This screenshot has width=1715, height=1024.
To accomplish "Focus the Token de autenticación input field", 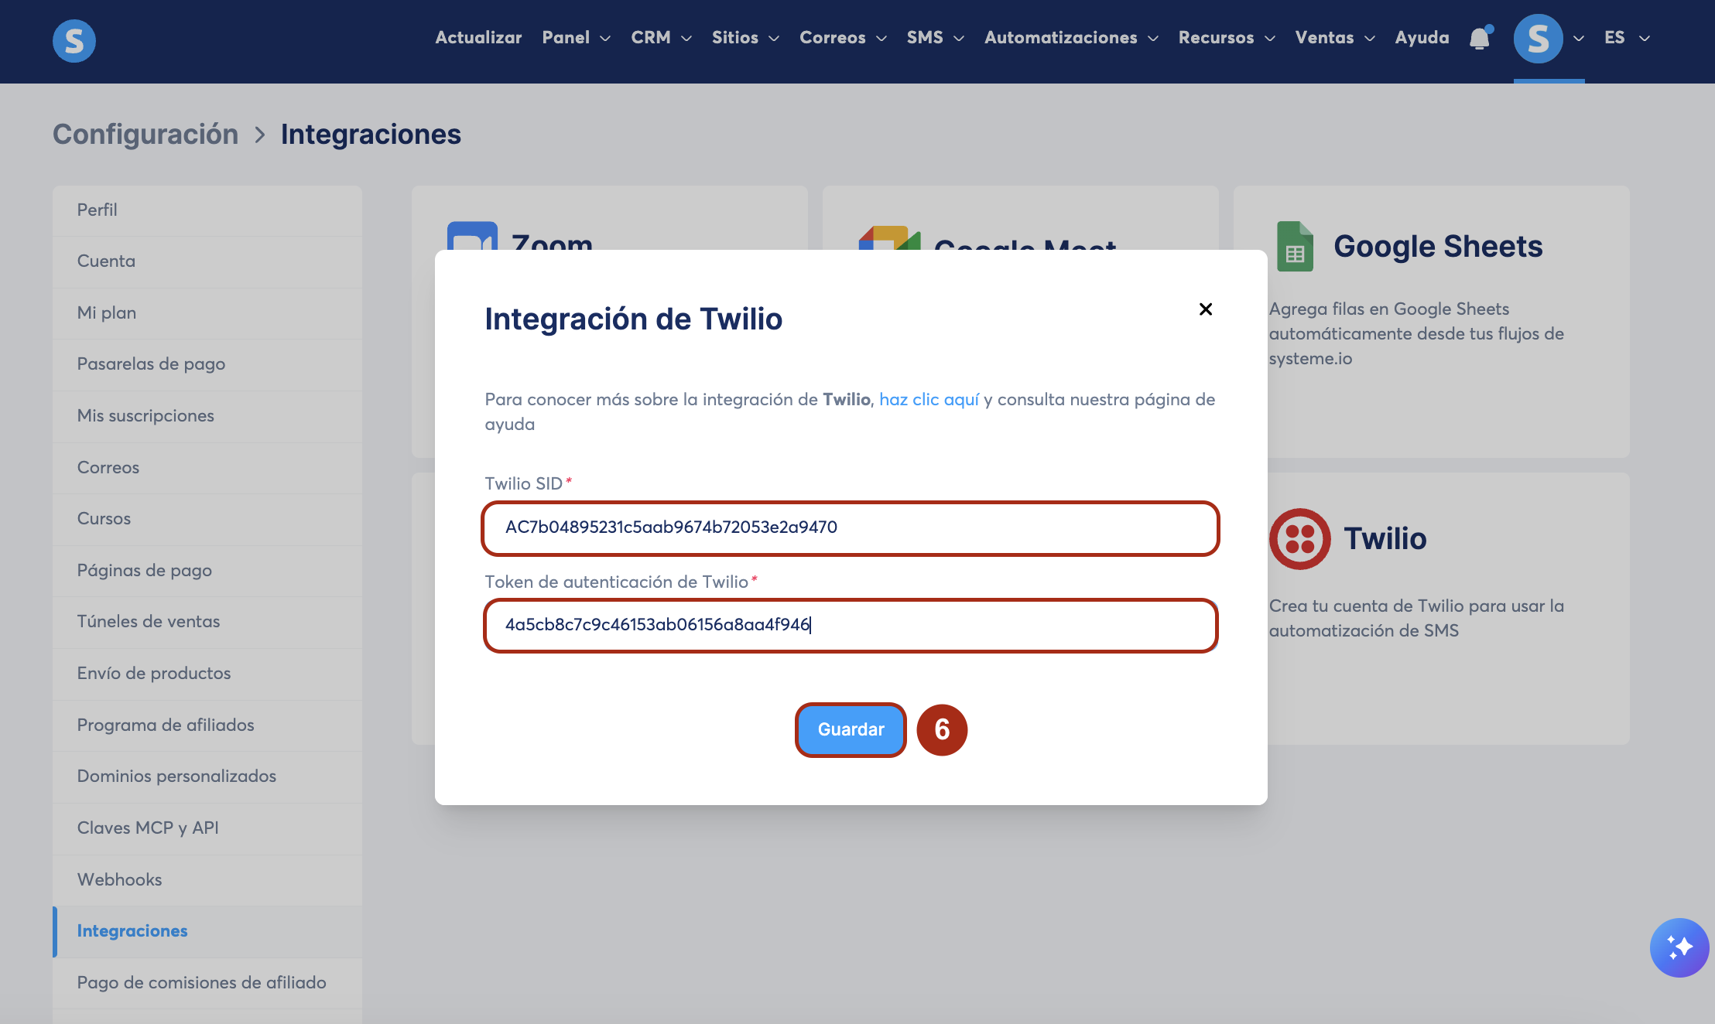I will coord(851,626).
